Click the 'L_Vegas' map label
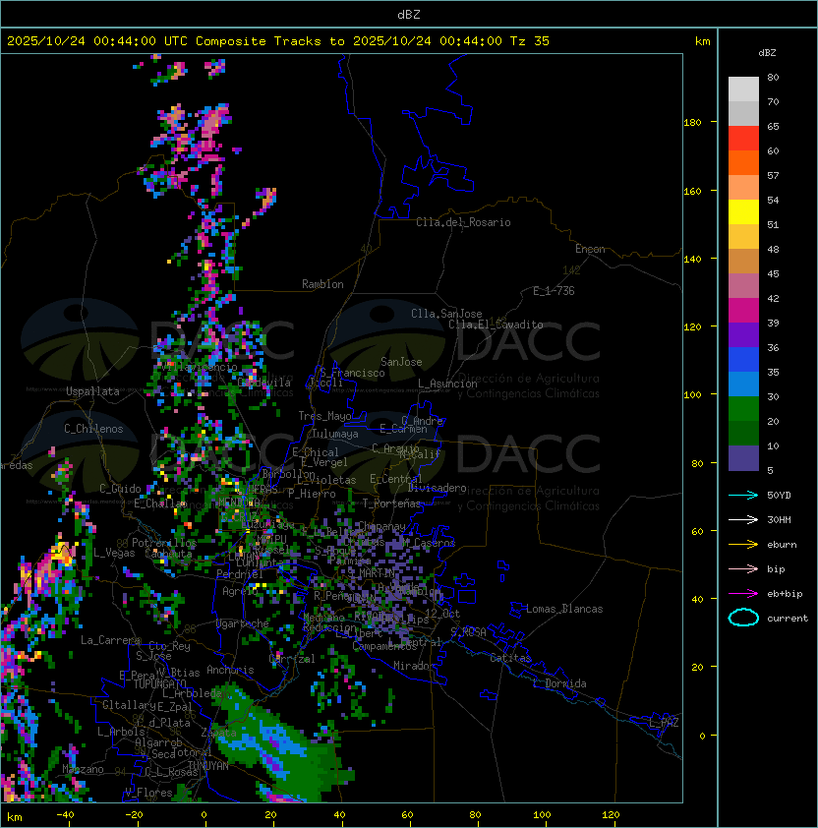 pos(114,553)
